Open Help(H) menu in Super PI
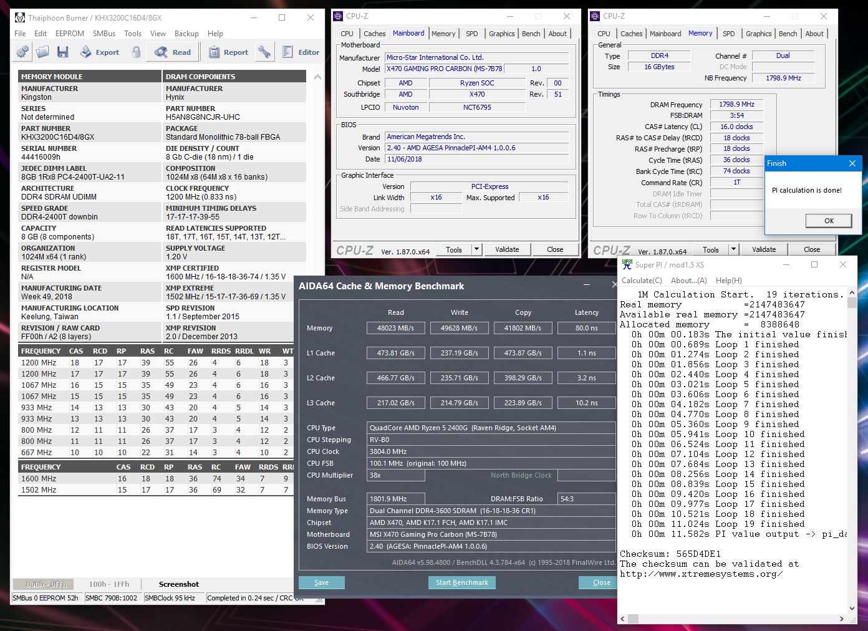 tap(729, 281)
